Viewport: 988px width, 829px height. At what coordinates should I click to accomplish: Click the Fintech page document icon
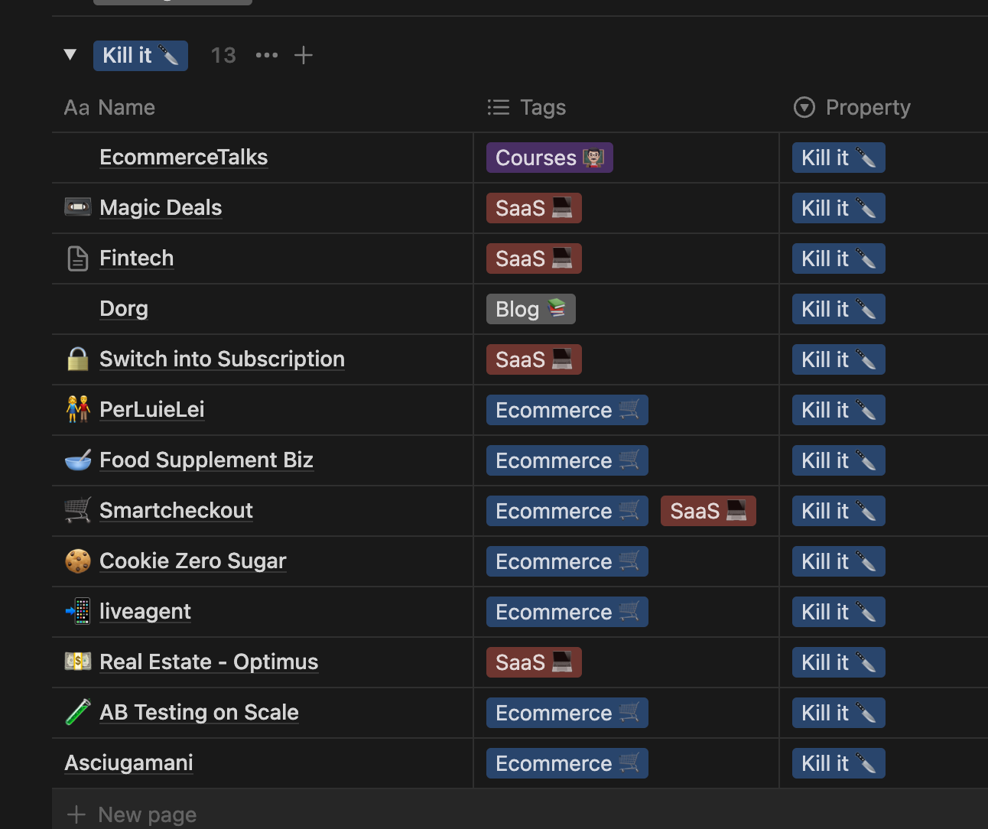pyautogui.click(x=78, y=258)
